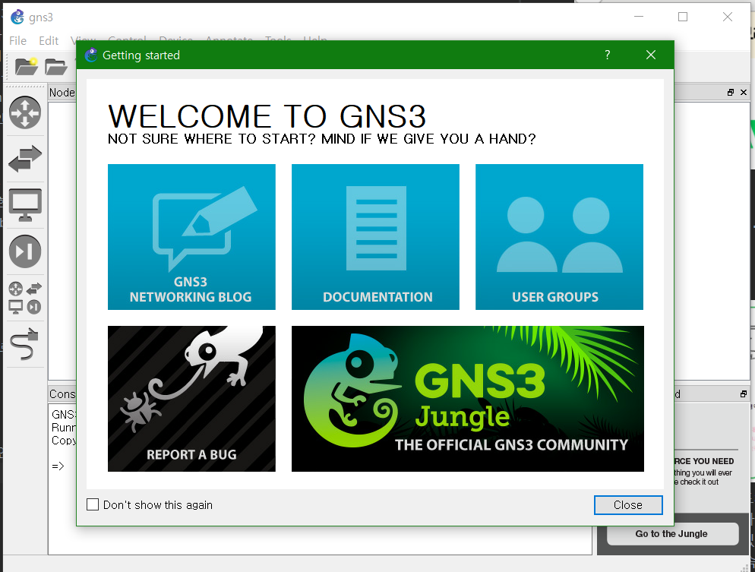Close the Getting started dialog via Close button
The image size is (755, 572).
(628, 505)
